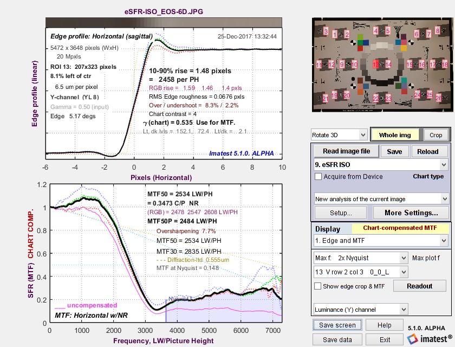Click Save screen button
This screenshot has width=455, height=347.
(337, 325)
